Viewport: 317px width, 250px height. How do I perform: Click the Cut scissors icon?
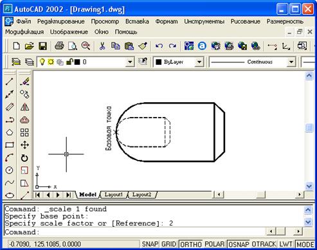click(x=102, y=46)
